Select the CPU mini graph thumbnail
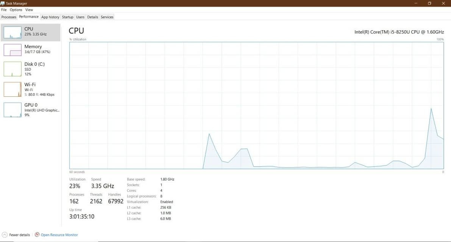 12,33
